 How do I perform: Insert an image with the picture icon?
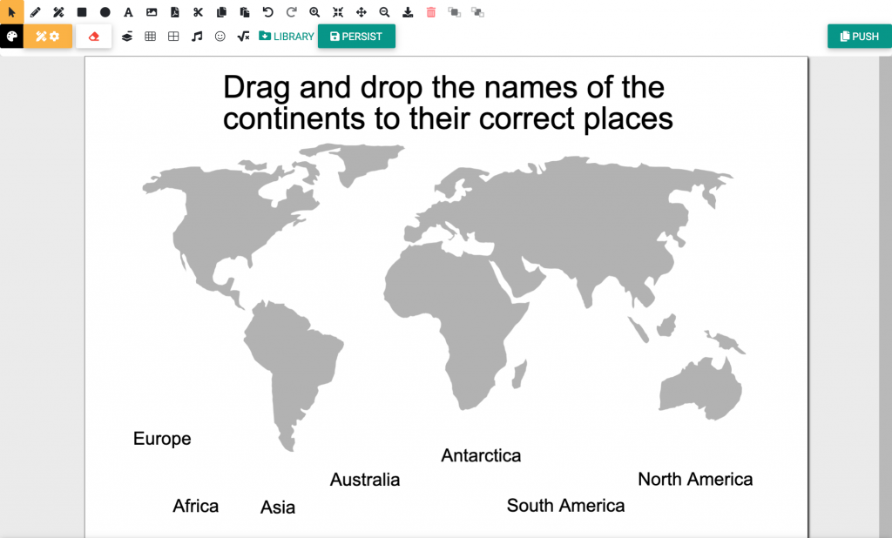[x=152, y=12]
